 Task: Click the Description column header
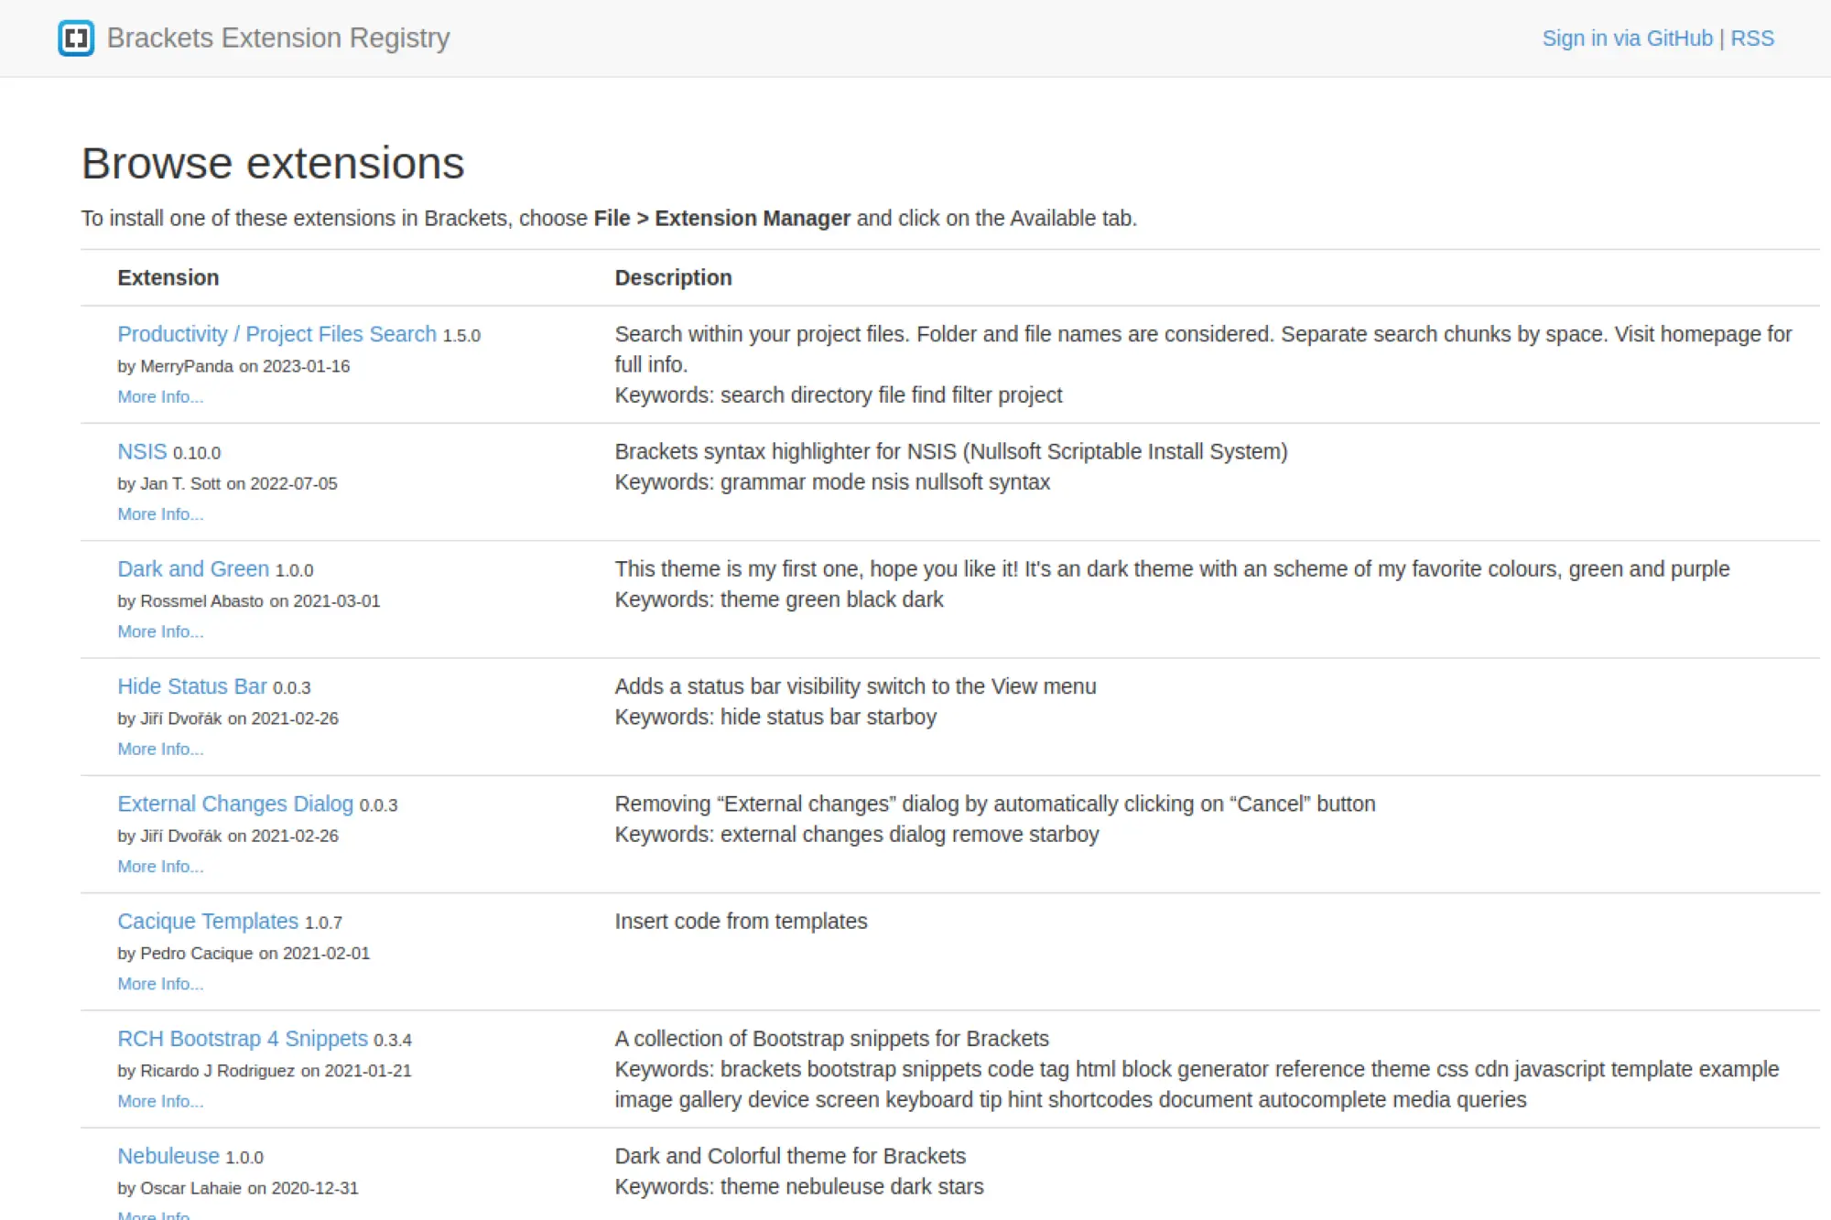674,276
